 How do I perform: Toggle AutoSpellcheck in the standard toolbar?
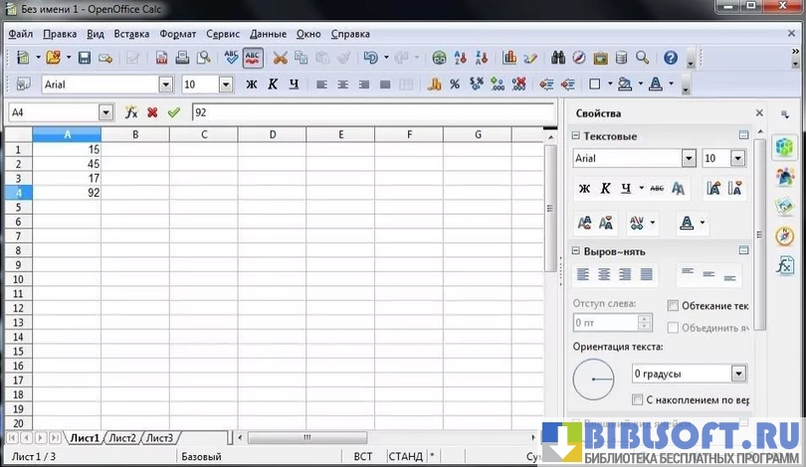253,58
